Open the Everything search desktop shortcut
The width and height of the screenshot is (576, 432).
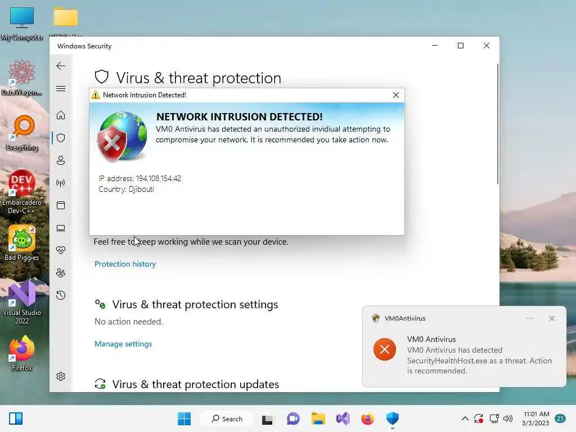pyautogui.click(x=22, y=133)
